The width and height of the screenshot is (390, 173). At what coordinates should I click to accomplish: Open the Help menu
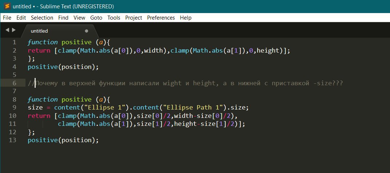(x=186, y=18)
